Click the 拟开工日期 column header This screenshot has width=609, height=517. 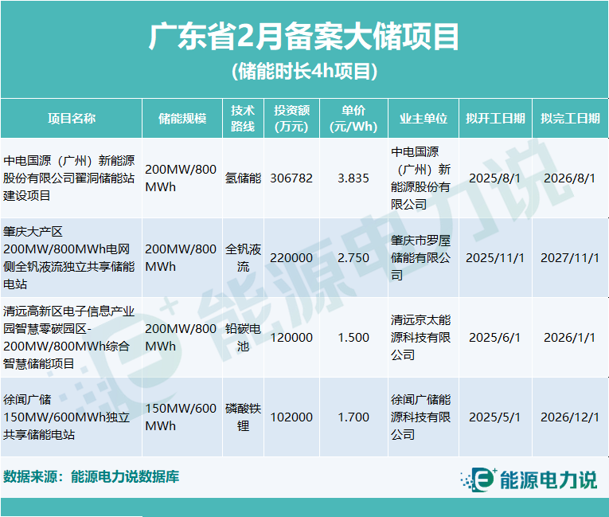494,118
